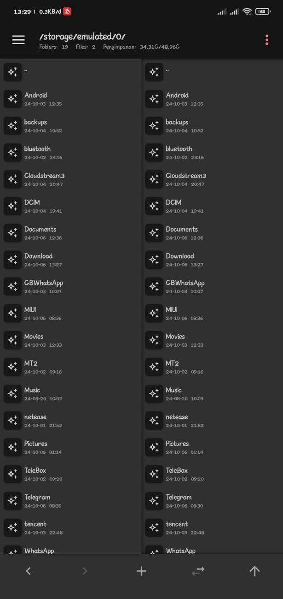283x599 pixels.
Task: Open the three-dot overflow menu
Action: coord(266,40)
